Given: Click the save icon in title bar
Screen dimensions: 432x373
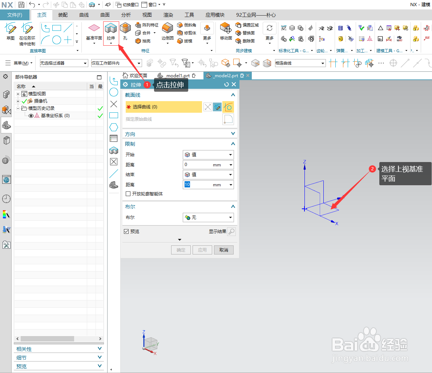Looking at the screenshot, I should tap(21, 5).
